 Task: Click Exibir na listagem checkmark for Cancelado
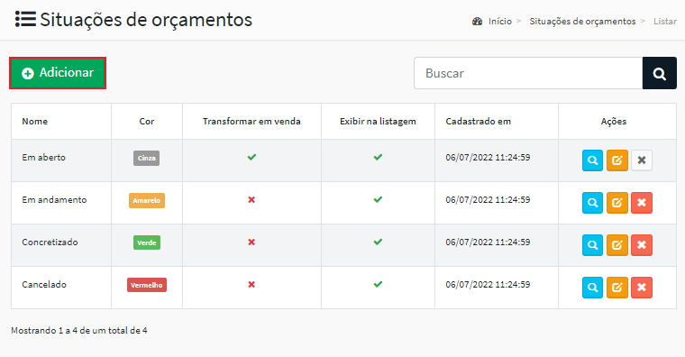pos(378,284)
